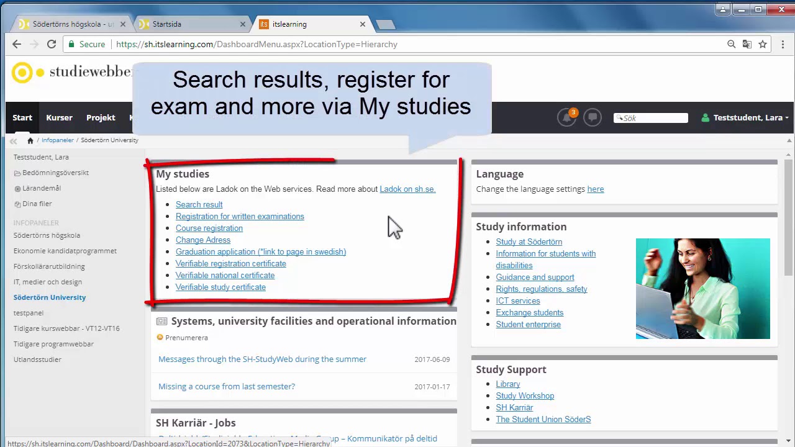Open Graduation application link

261,251
